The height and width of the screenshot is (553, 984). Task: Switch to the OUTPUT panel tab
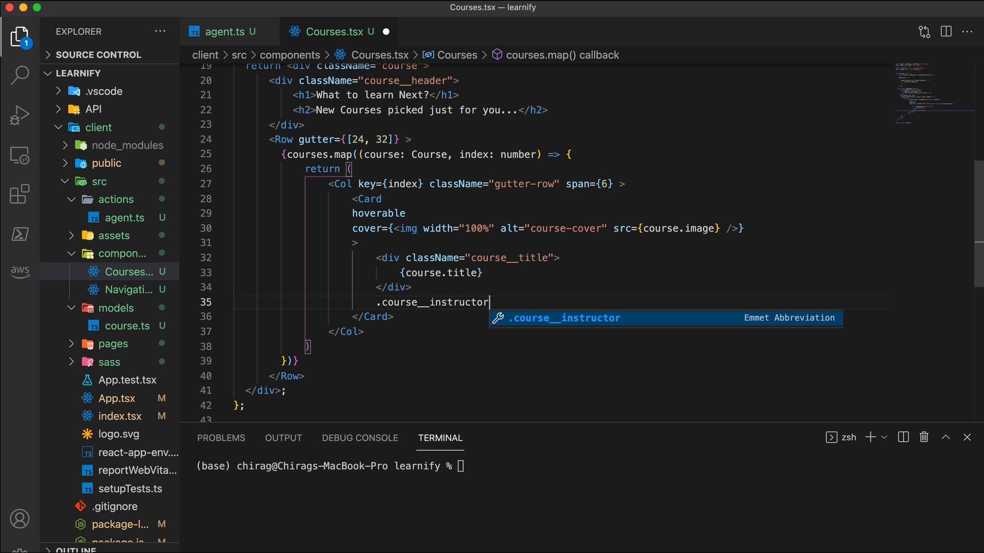(283, 438)
